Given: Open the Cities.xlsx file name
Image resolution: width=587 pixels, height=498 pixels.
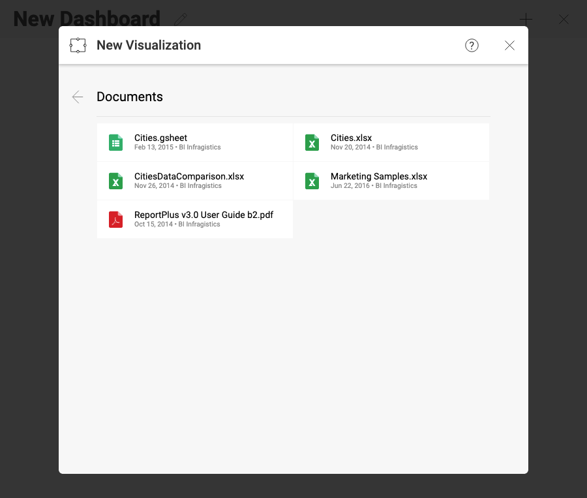Looking at the screenshot, I should [x=351, y=138].
